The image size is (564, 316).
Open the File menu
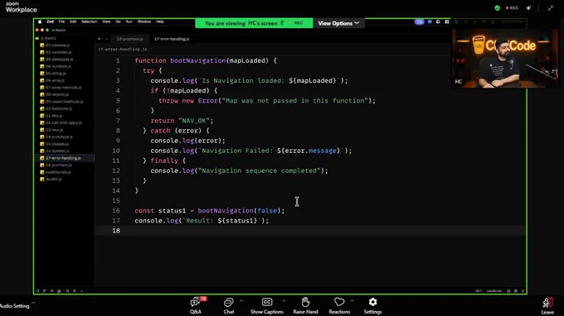pyautogui.click(x=61, y=22)
